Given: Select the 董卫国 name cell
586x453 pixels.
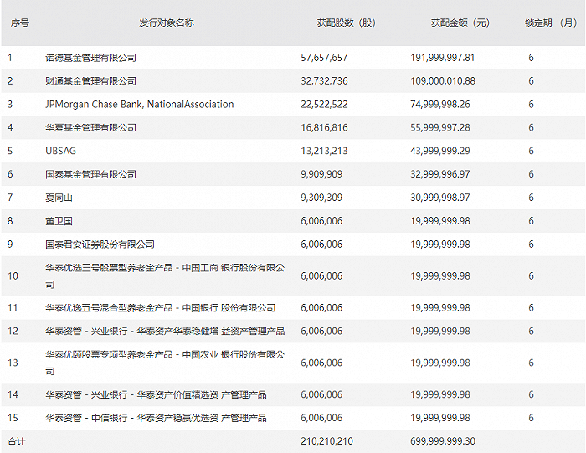Looking at the screenshot, I should click(x=59, y=221).
